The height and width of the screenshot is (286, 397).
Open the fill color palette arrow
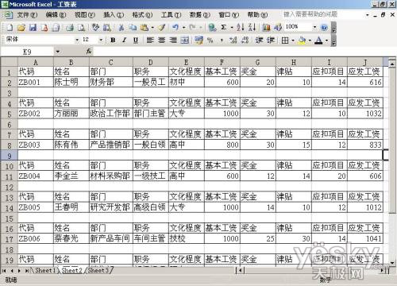click(x=310, y=41)
